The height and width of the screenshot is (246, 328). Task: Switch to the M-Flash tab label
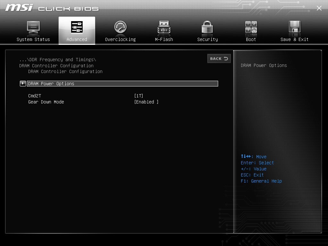pyautogui.click(x=164, y=39)
